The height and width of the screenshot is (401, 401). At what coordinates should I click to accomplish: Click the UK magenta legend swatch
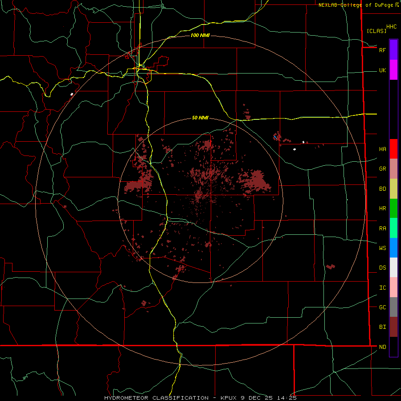[x=393, y=70]
